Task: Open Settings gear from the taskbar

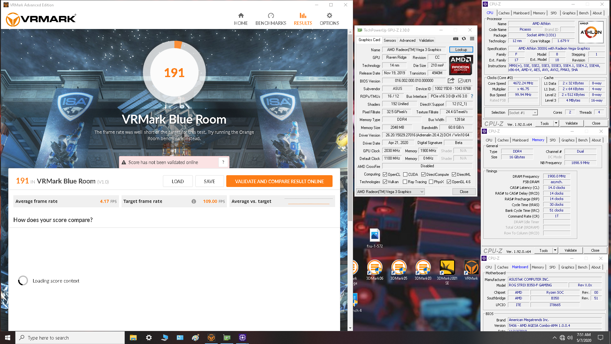Action: pos(149,338)
